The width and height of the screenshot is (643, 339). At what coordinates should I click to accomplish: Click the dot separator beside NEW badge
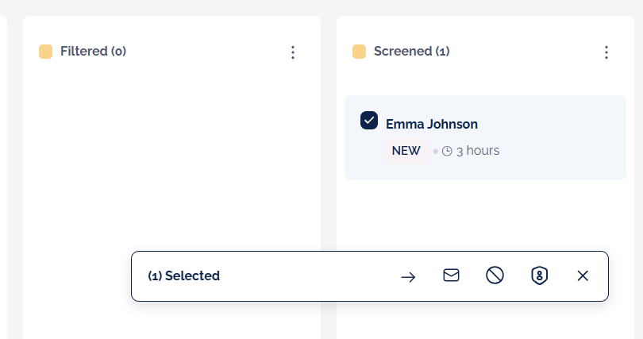pos(435,151)
